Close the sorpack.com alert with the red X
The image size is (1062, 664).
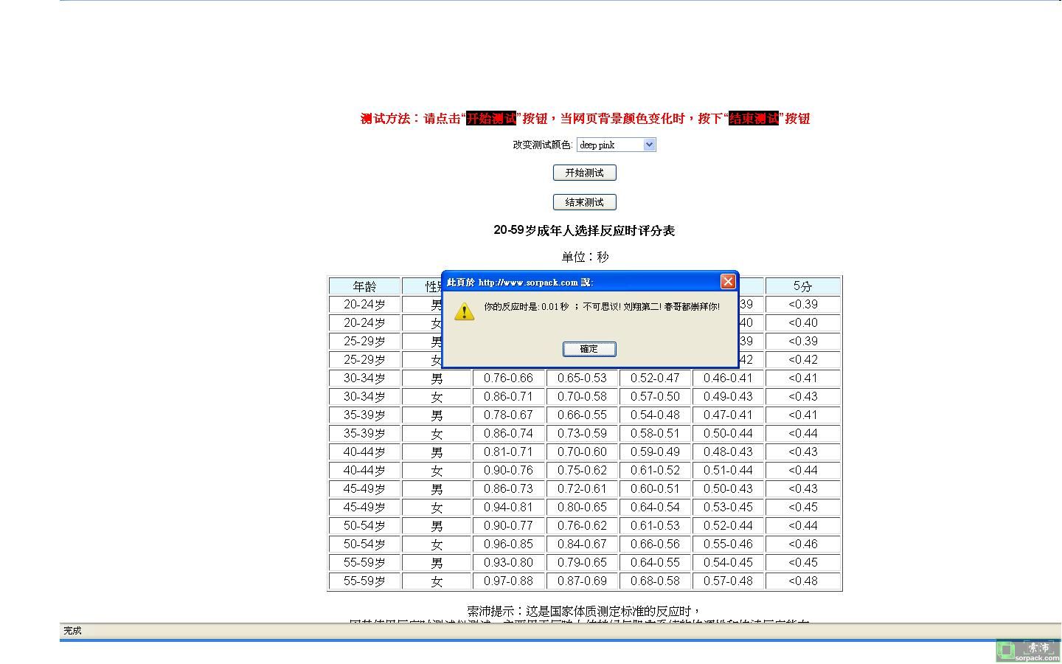(x=728, y=282)
